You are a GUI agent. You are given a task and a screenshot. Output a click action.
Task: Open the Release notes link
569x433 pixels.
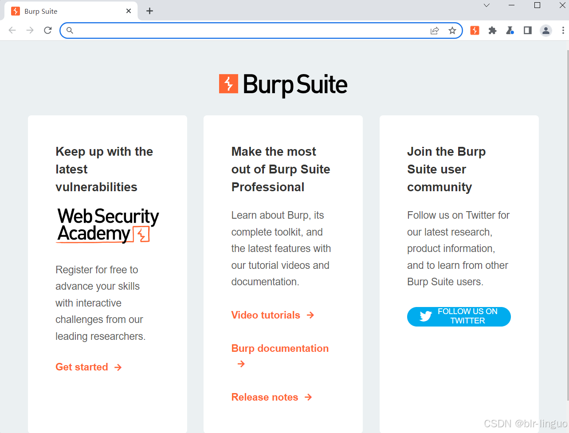(x=265, y=397)
